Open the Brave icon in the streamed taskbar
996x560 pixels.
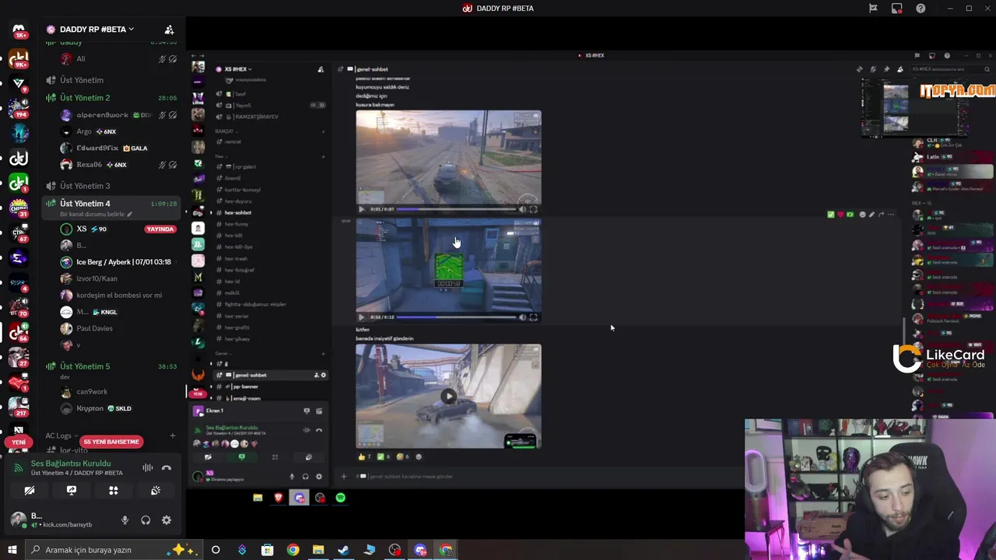click(x=279, y=498)
